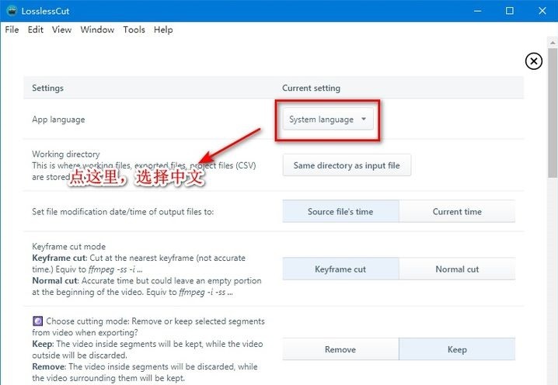Close the settings panel with the circled X

pos(533,61)
